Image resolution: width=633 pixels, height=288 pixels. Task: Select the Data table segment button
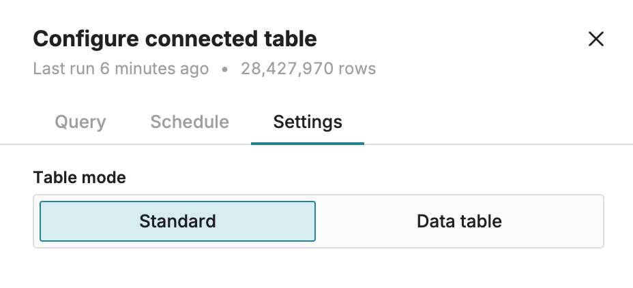click(460, 221)
